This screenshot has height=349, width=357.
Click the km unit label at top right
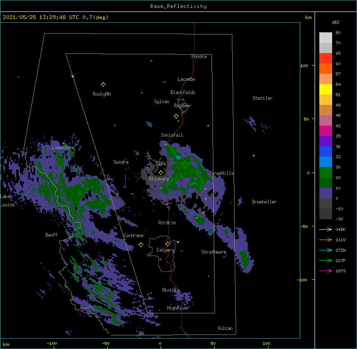coord(309,17)
